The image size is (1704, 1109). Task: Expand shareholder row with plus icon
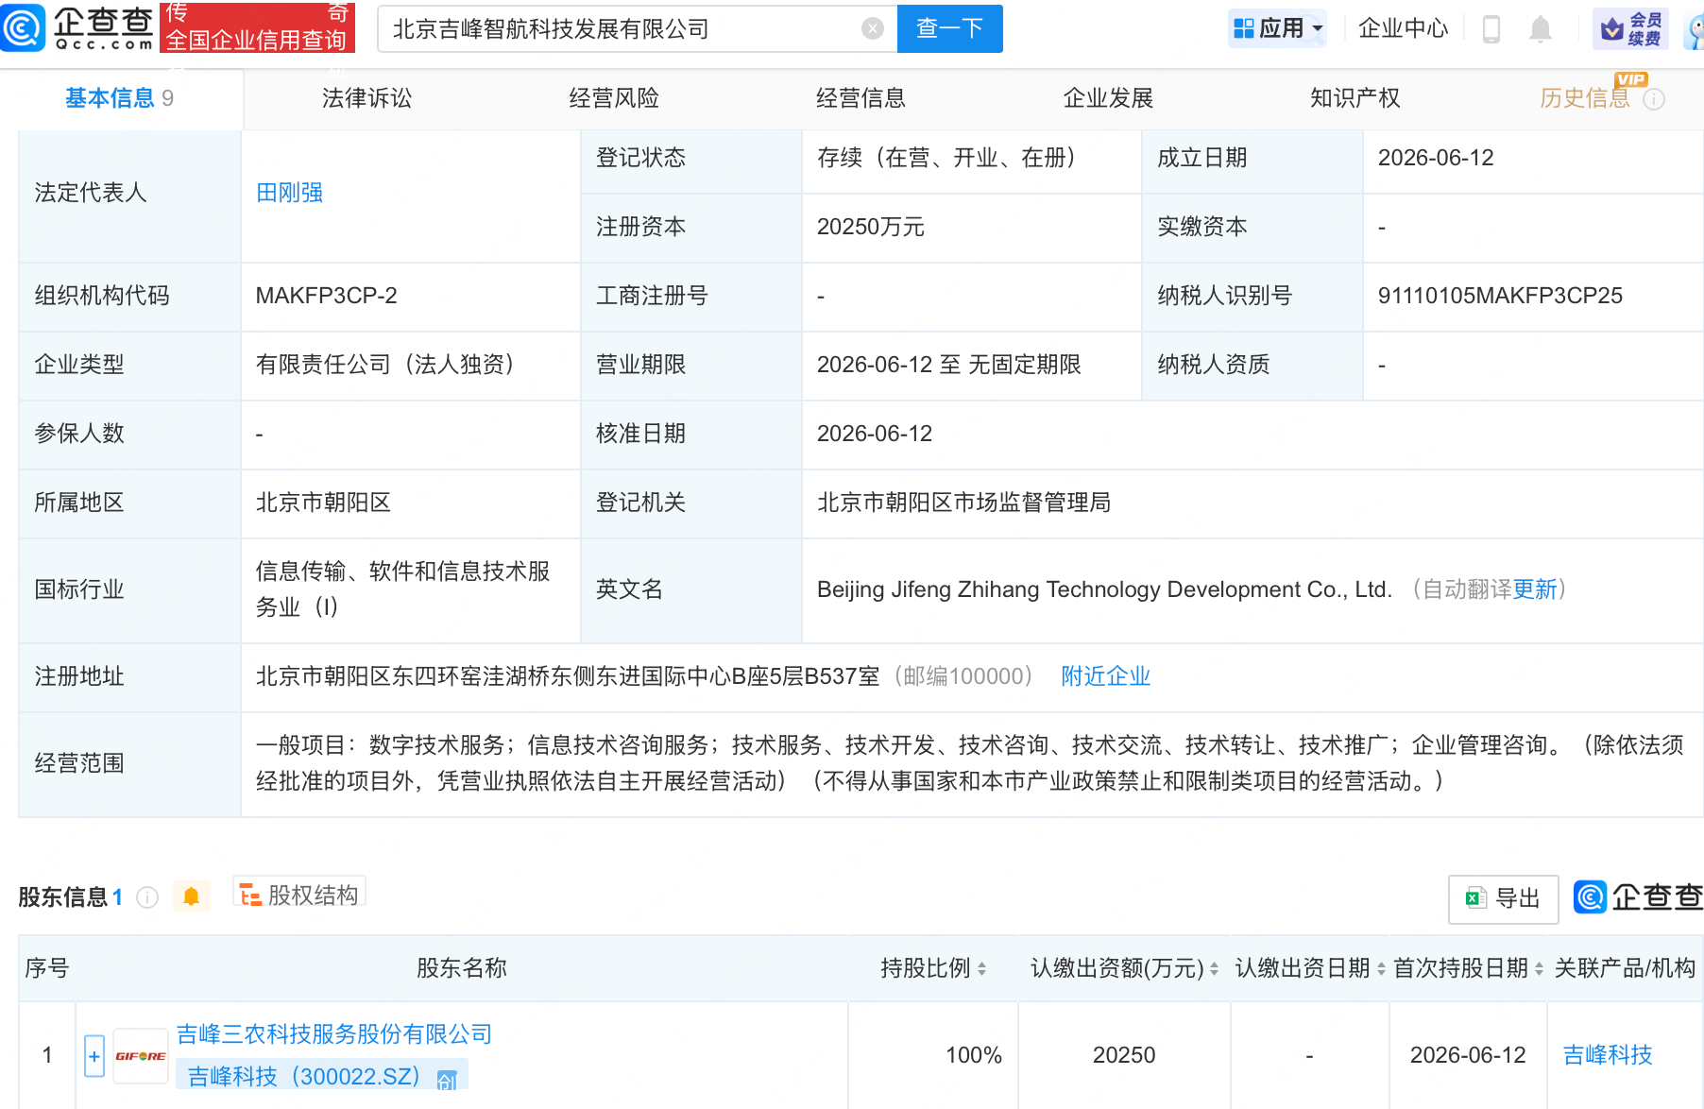click(x=94, y=1056)
